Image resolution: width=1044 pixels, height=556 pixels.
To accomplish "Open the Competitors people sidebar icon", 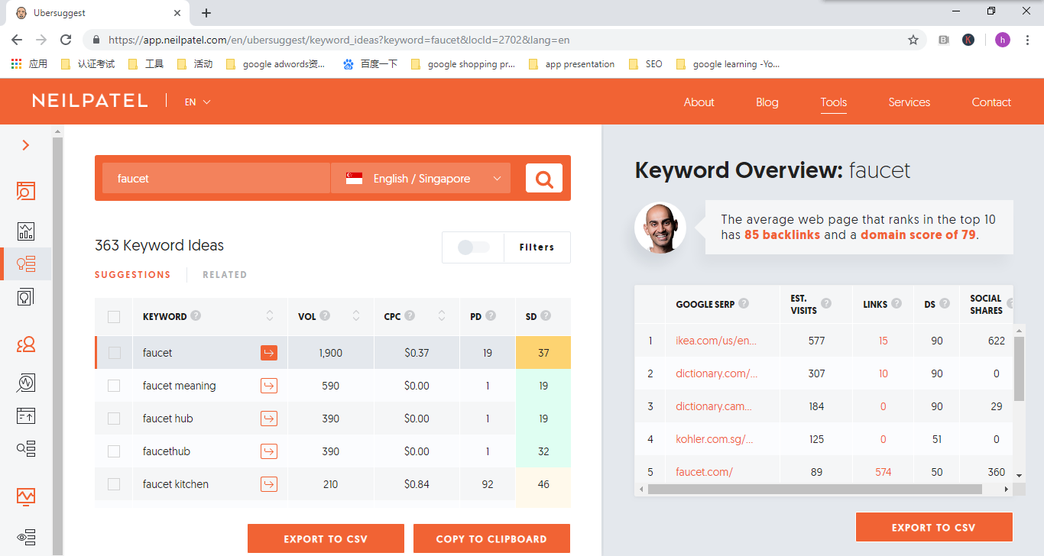I will 26,344.
